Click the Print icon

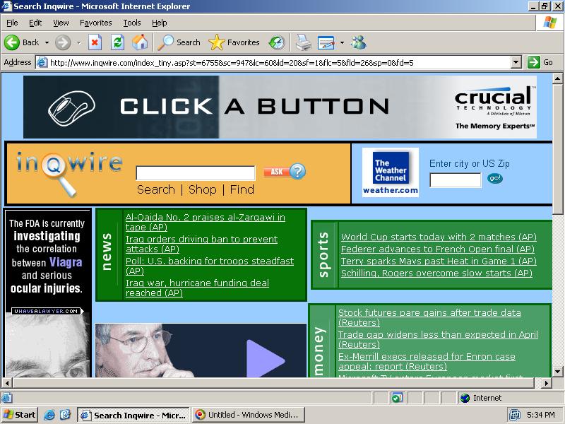pyautogui.click(x=304, y=42)
